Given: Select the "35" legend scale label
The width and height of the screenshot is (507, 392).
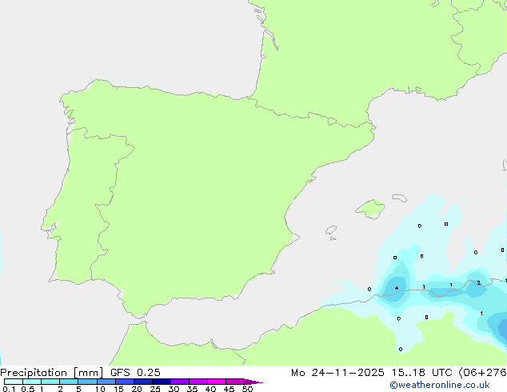Looking at the screenshot, I should [x=192, y=389].
